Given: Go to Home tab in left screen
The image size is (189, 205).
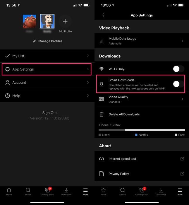Looking at the screenshot, I should 9,192.
